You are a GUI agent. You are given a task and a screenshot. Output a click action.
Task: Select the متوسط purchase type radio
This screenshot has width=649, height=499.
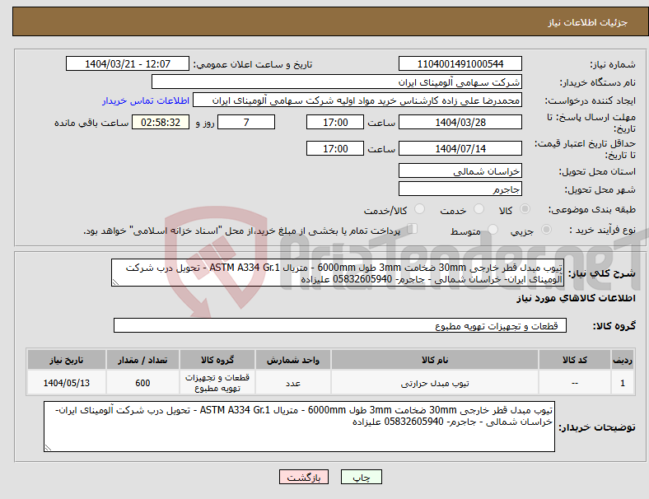(493, 229)
